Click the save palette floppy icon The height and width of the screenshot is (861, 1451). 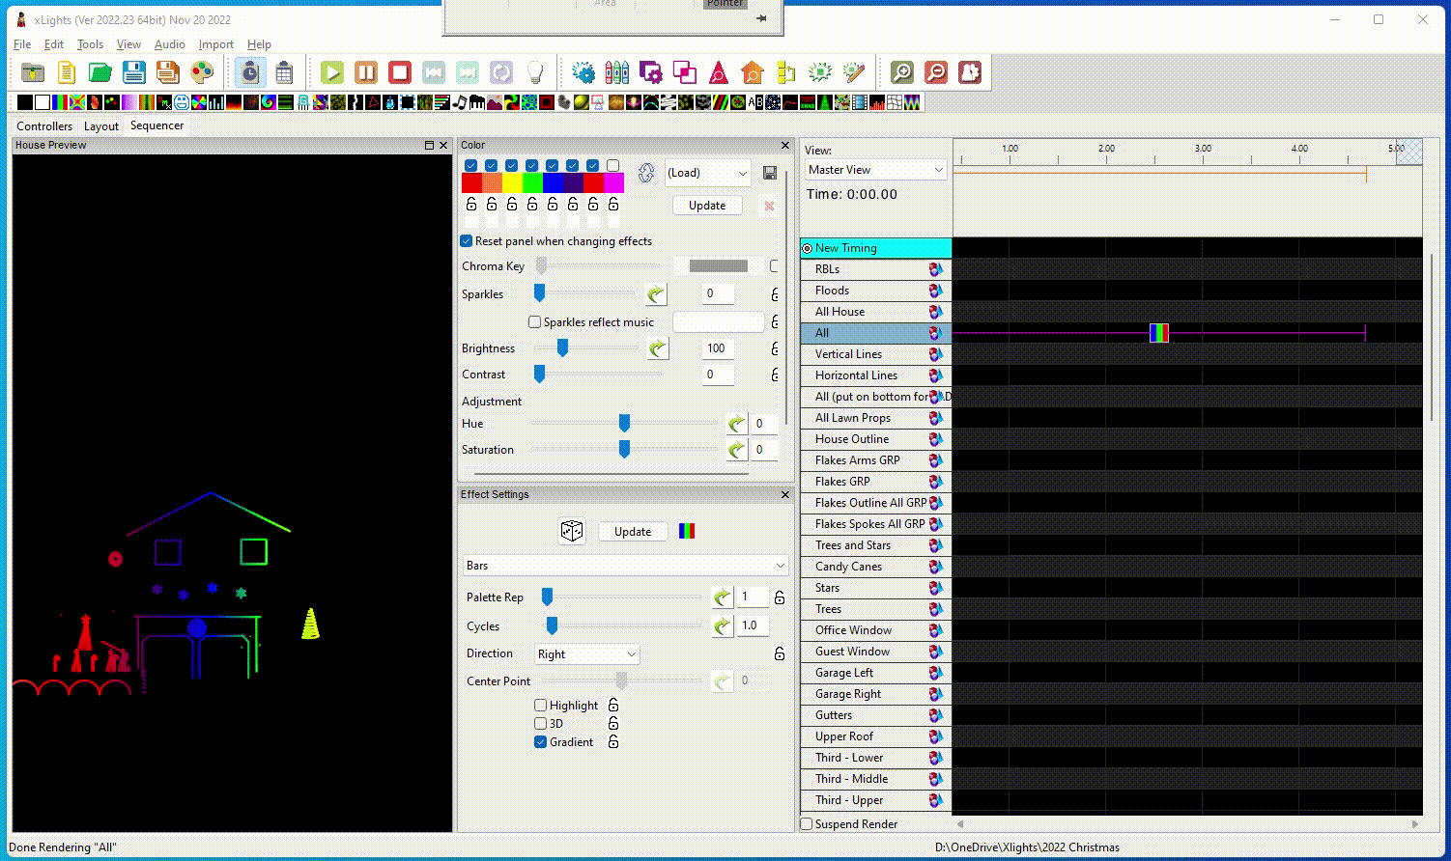point(770,173)
